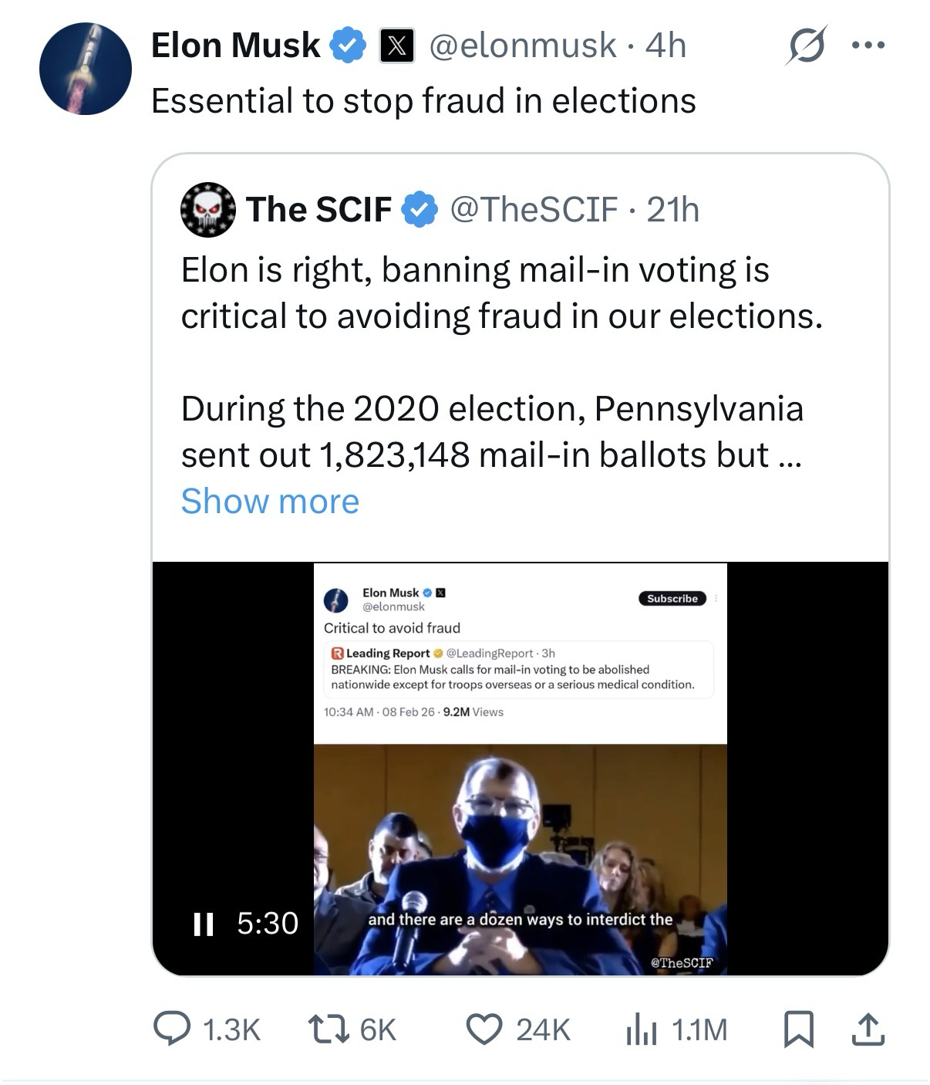Image resolution: width=930 pixels, height=1085 pixels.
Task: Open Elon Musk's rocket profile picture
Action: [x=85, y=69]
